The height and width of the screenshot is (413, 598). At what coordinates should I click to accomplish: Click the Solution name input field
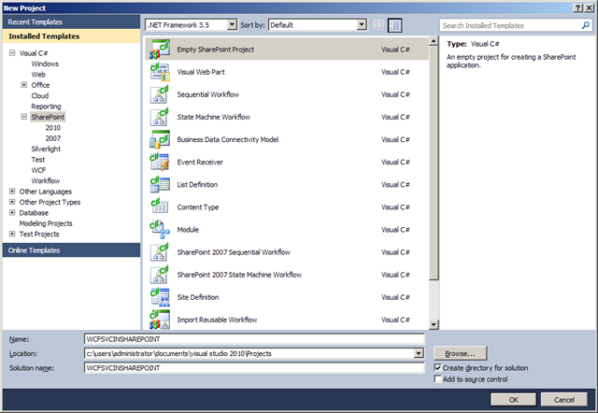(254, 368)
